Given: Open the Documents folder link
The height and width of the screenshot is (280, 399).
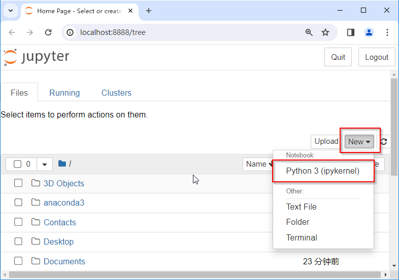Looking at the screenshot, I should 64,261.
